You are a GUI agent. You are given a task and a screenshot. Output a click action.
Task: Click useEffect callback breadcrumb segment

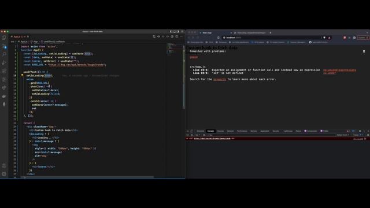(x=54, y=42)
